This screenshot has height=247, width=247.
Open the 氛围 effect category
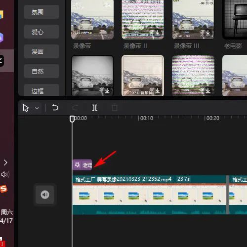pyautogui.click(x=41, y=12)
